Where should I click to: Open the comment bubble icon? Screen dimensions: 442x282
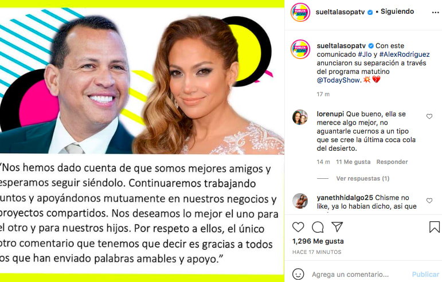[x=318, y=227]
